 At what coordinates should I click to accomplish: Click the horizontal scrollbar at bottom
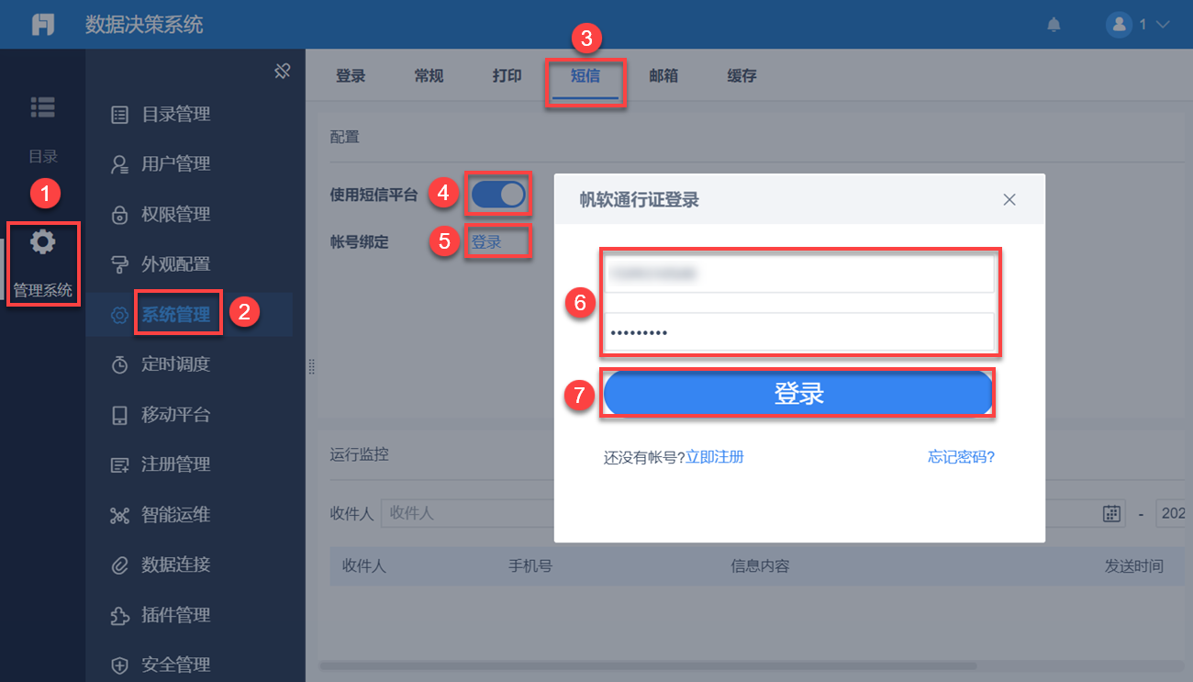648,665
